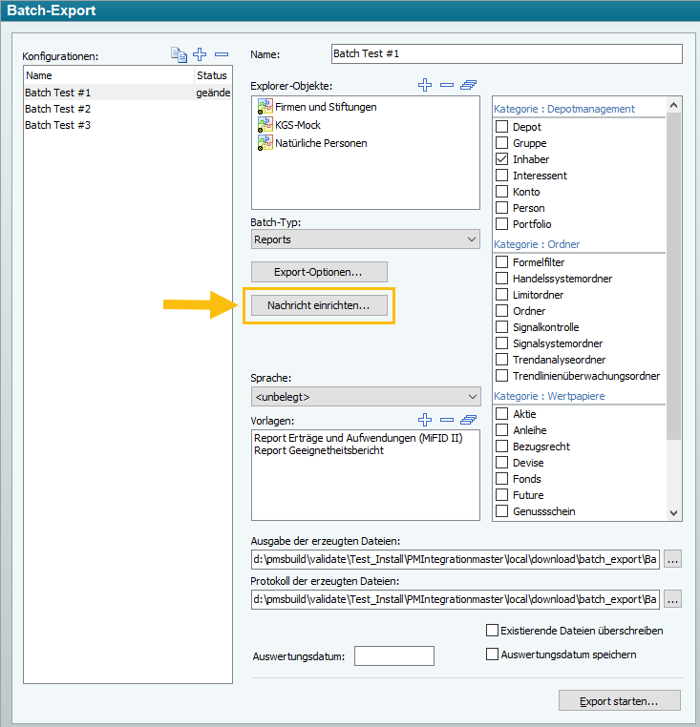This screenshot has height=727, width=700.
Task: Remove Explorer-Objekt with minus icon
Action: point(446,85)
